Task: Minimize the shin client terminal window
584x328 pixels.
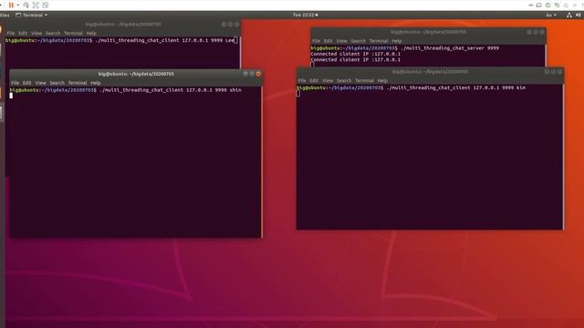Action: [245, 74]
